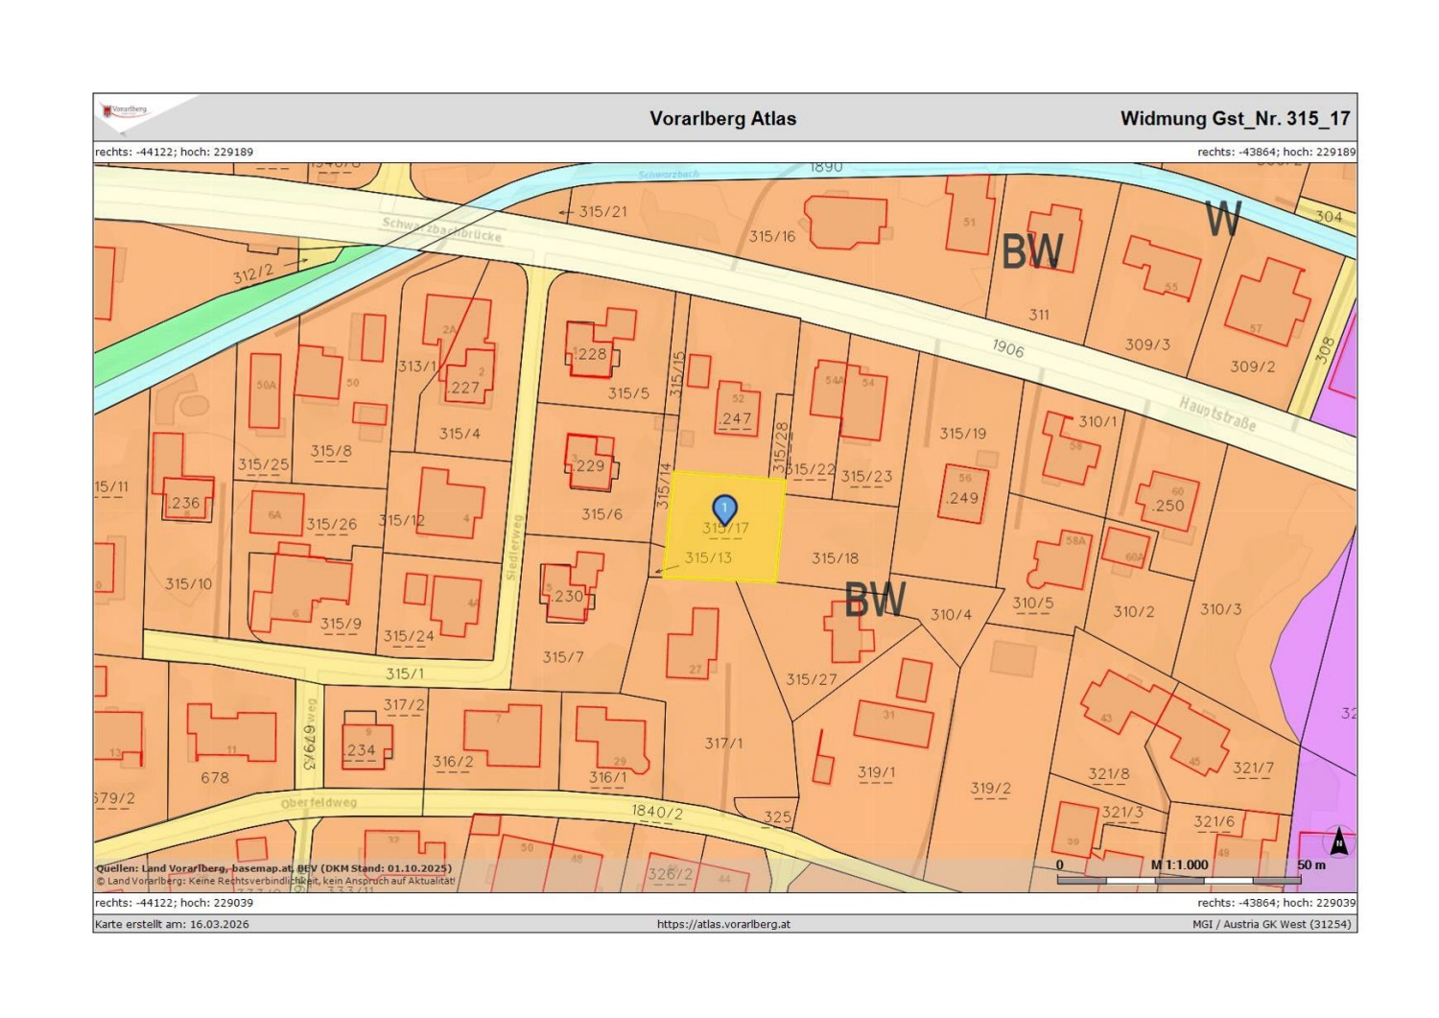Screen dimensions: 1439x1018
Task: Select building number .250
Action: pyautogui.click(x=1168, y=505)
